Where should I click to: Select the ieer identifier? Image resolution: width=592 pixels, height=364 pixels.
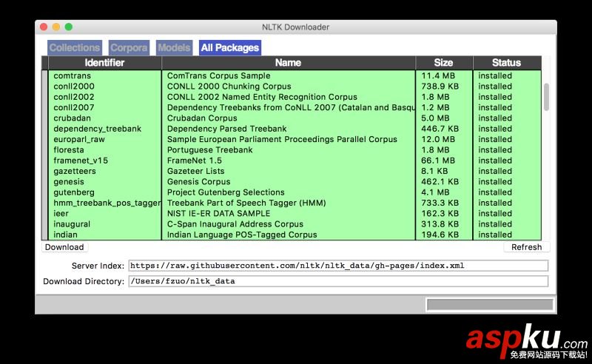click(x=61, y=213)
